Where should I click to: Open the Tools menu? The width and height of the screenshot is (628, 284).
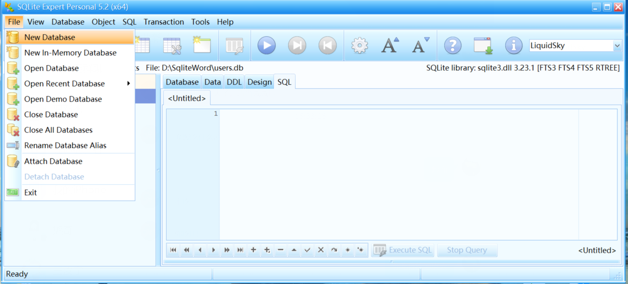(200, 22)
